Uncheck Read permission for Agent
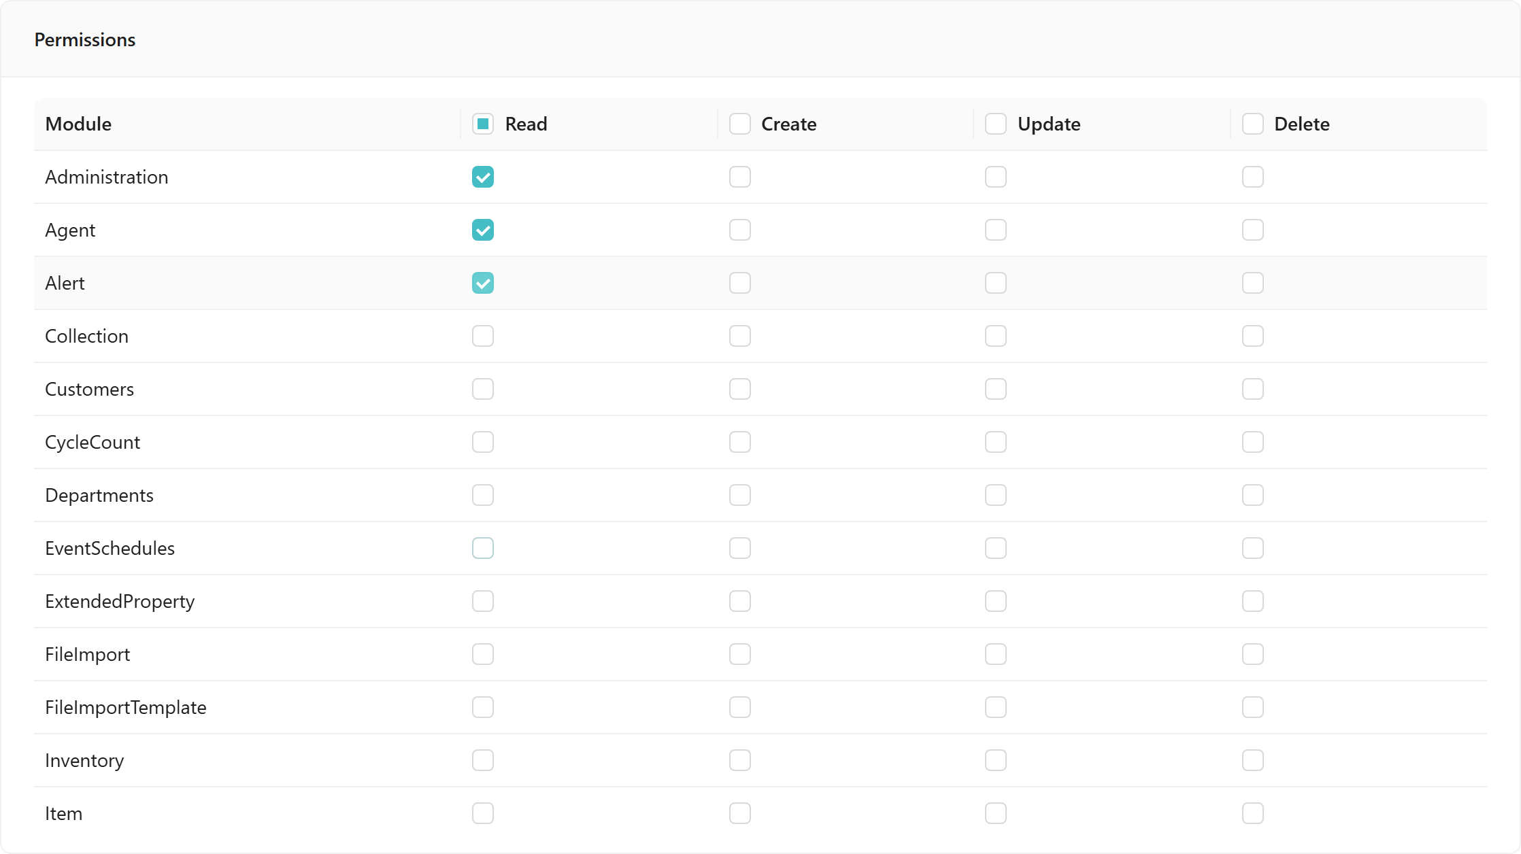The height and width of the screenshot is (854, 1521). [483, 230]
